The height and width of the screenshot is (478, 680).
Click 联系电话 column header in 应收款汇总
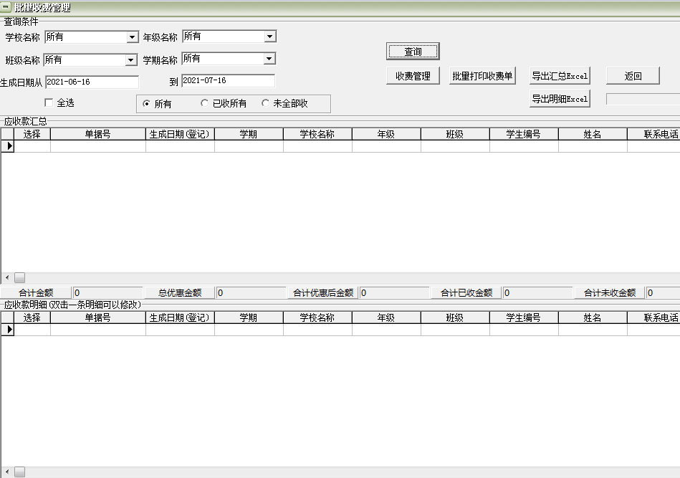click(654, 135)
